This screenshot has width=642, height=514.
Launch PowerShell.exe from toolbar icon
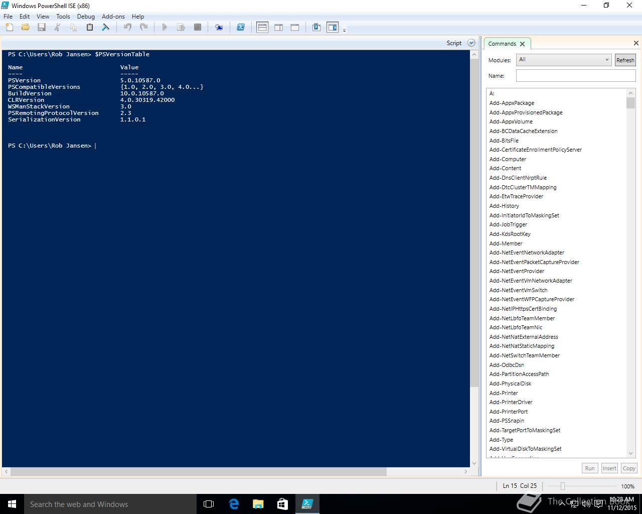pos(241,28)
